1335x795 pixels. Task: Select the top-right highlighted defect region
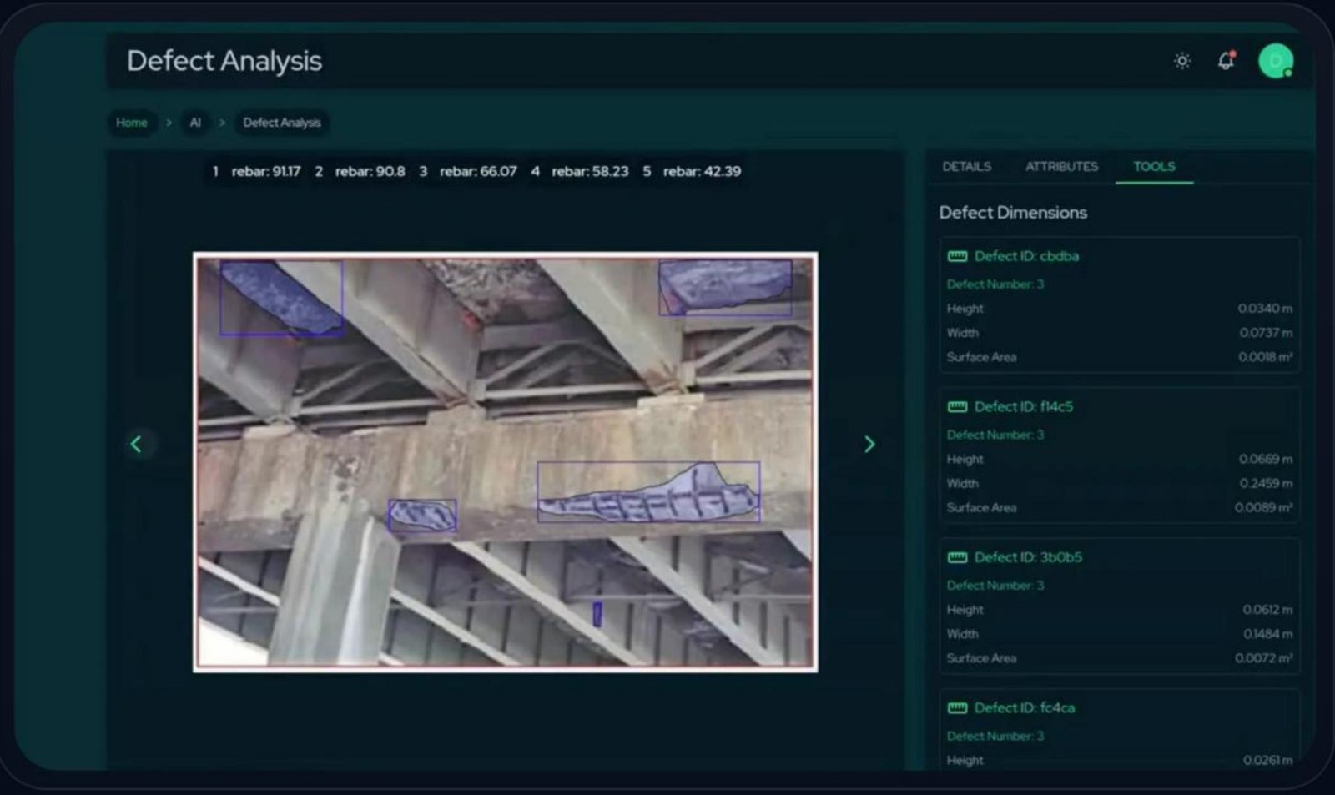725,288
